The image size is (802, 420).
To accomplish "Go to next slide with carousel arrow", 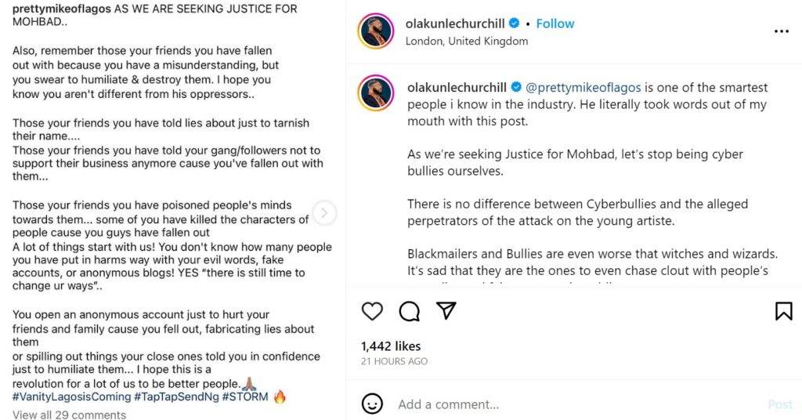I will pos(324,212).
